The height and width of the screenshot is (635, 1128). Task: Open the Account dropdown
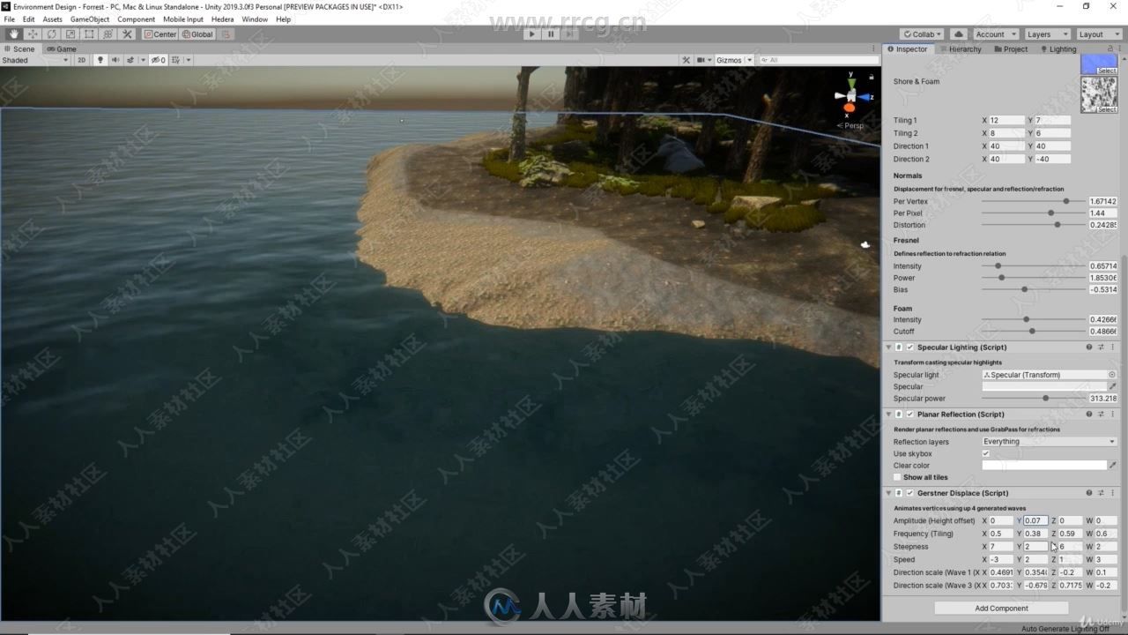coord(995,34)
